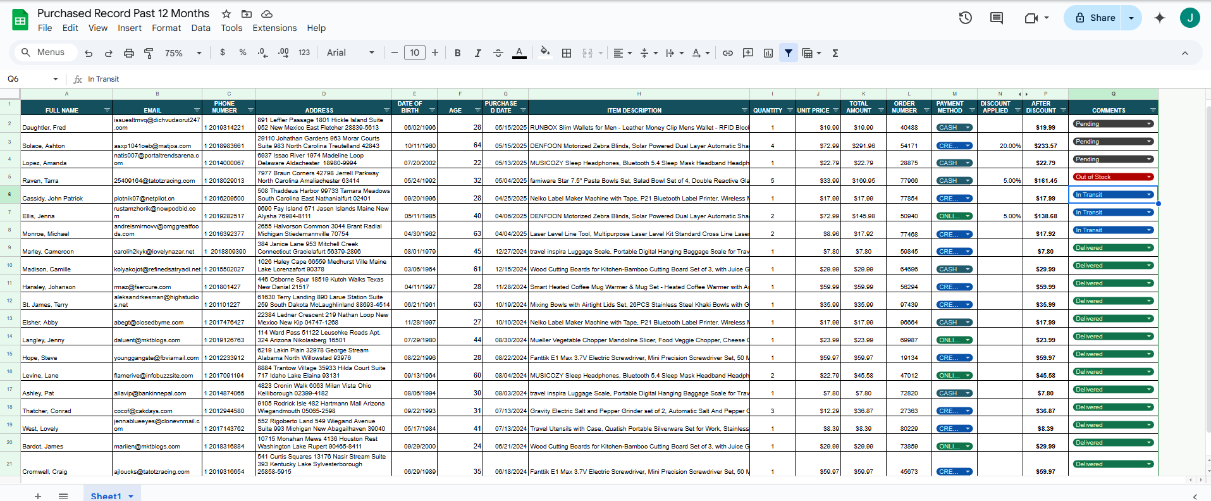This screenshot has width=1211, height=501.
Task: Open the Name box dropdown arrow
Action: tap(56, 79)
